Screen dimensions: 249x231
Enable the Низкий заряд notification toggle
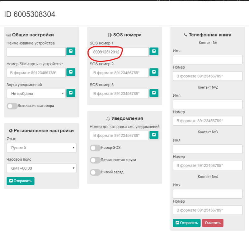point(95,172)
